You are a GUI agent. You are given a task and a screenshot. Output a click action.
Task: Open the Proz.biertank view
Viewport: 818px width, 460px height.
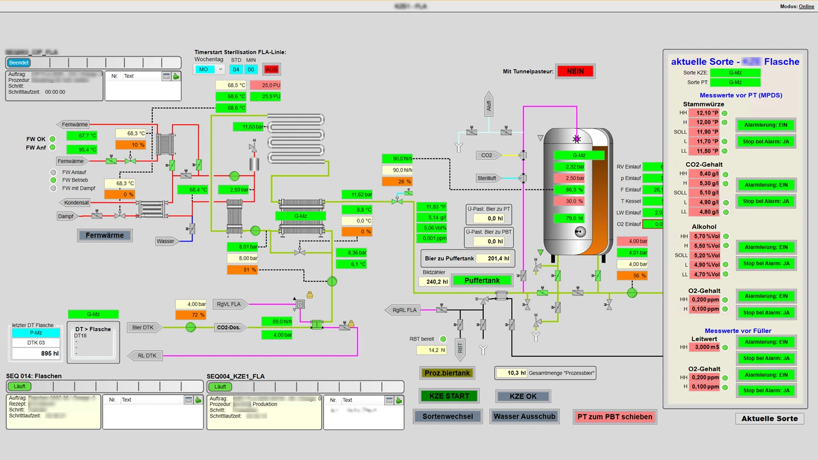(447, 373)
